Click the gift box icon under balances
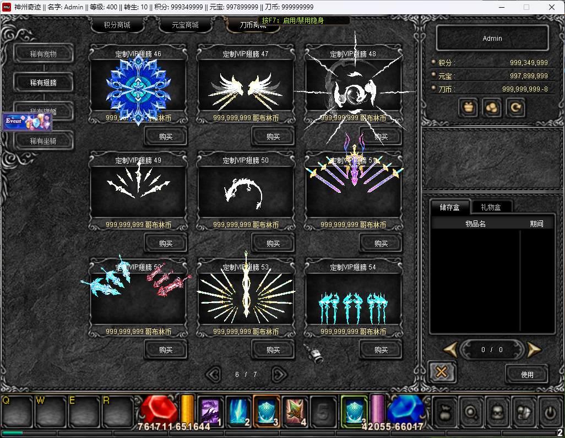The height and width of the screenshot is (438, 565). point(468,107)
